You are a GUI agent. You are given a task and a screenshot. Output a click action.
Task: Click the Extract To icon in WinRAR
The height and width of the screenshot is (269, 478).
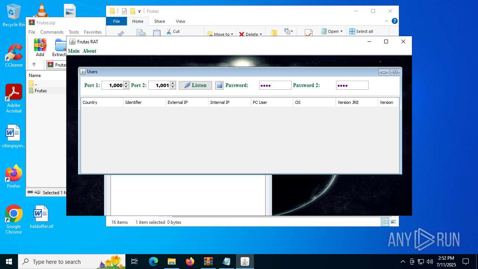point(60,48)
